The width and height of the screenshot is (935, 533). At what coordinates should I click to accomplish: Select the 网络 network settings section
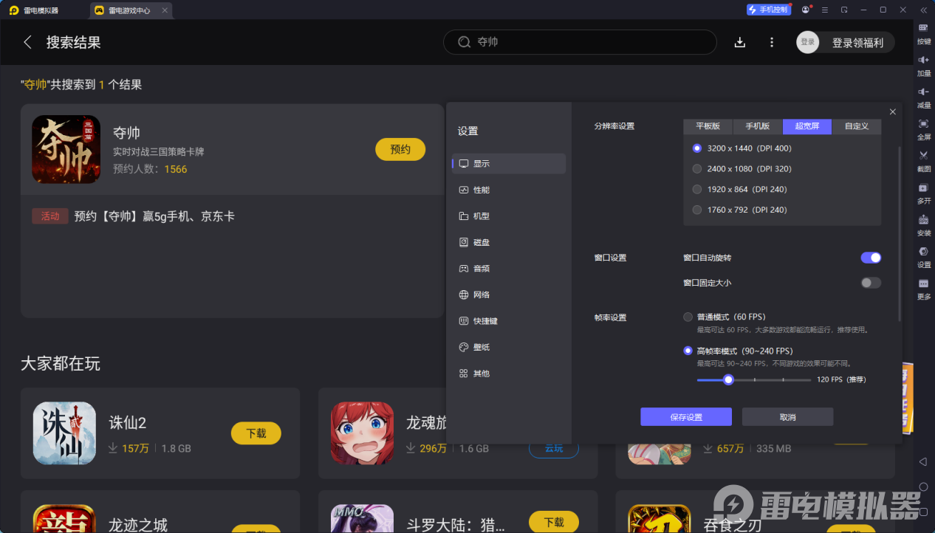tap(509, 295)
